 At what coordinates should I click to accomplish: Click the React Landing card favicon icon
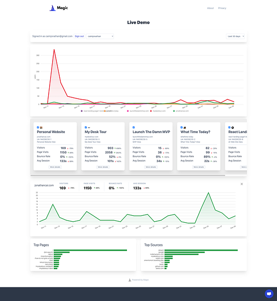[232, 127]
